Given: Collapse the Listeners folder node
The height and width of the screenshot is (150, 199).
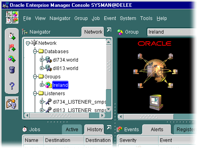Looking at the screenshot, I should 35,94.
